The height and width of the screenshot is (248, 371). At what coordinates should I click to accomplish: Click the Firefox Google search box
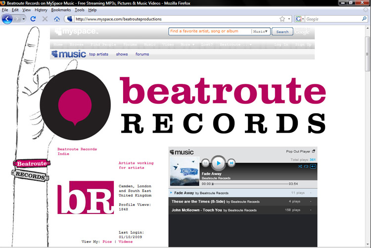333,19
